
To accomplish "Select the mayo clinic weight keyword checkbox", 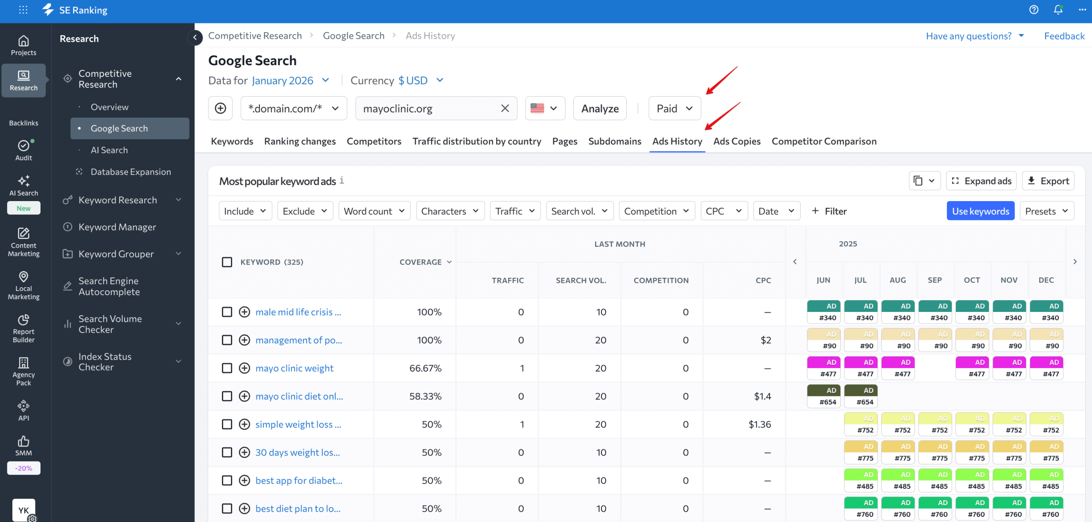I will click(x=227, y=368).
